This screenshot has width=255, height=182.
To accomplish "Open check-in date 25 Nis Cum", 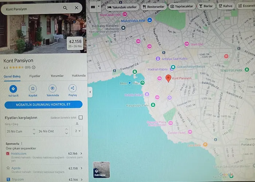I will pos(15,131).
